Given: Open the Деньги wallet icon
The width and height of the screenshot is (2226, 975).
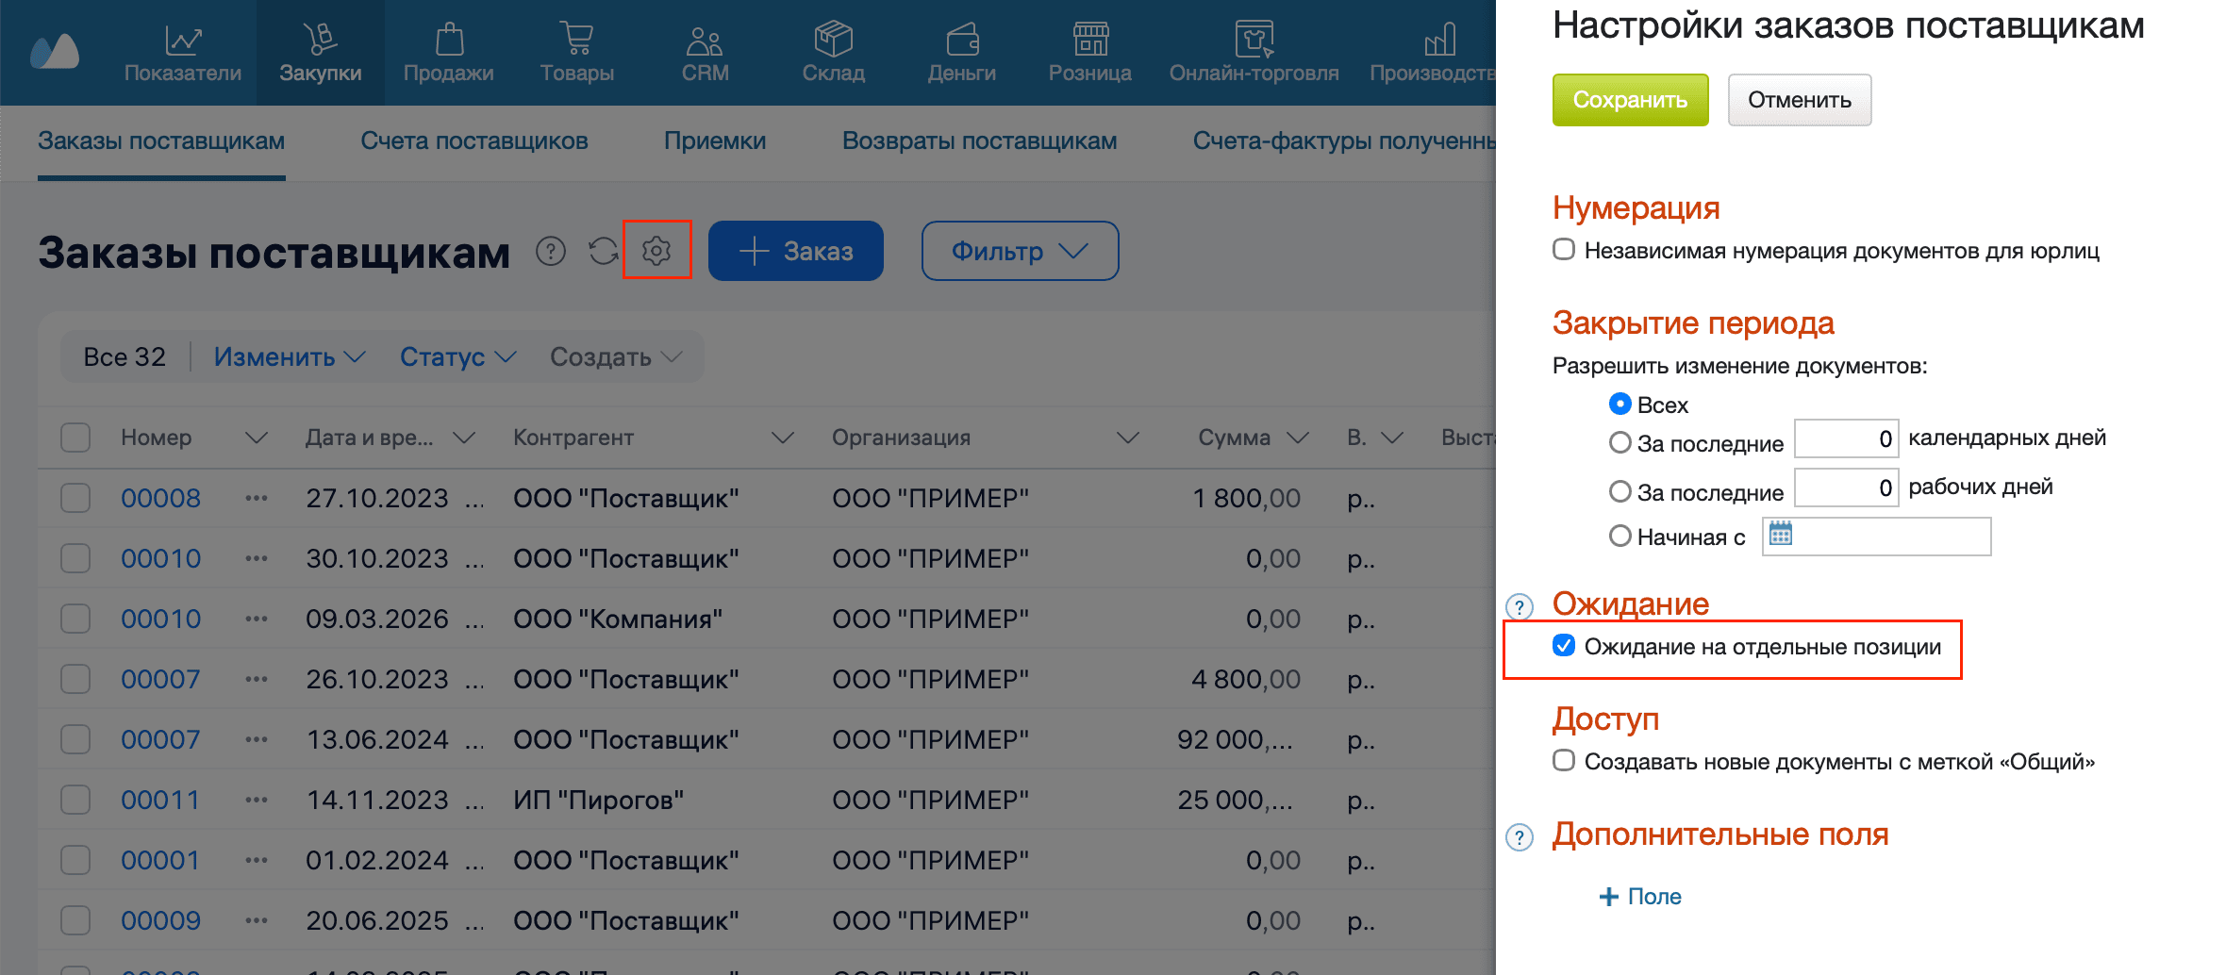Looking at the screenshot, I should click(961, 41).
